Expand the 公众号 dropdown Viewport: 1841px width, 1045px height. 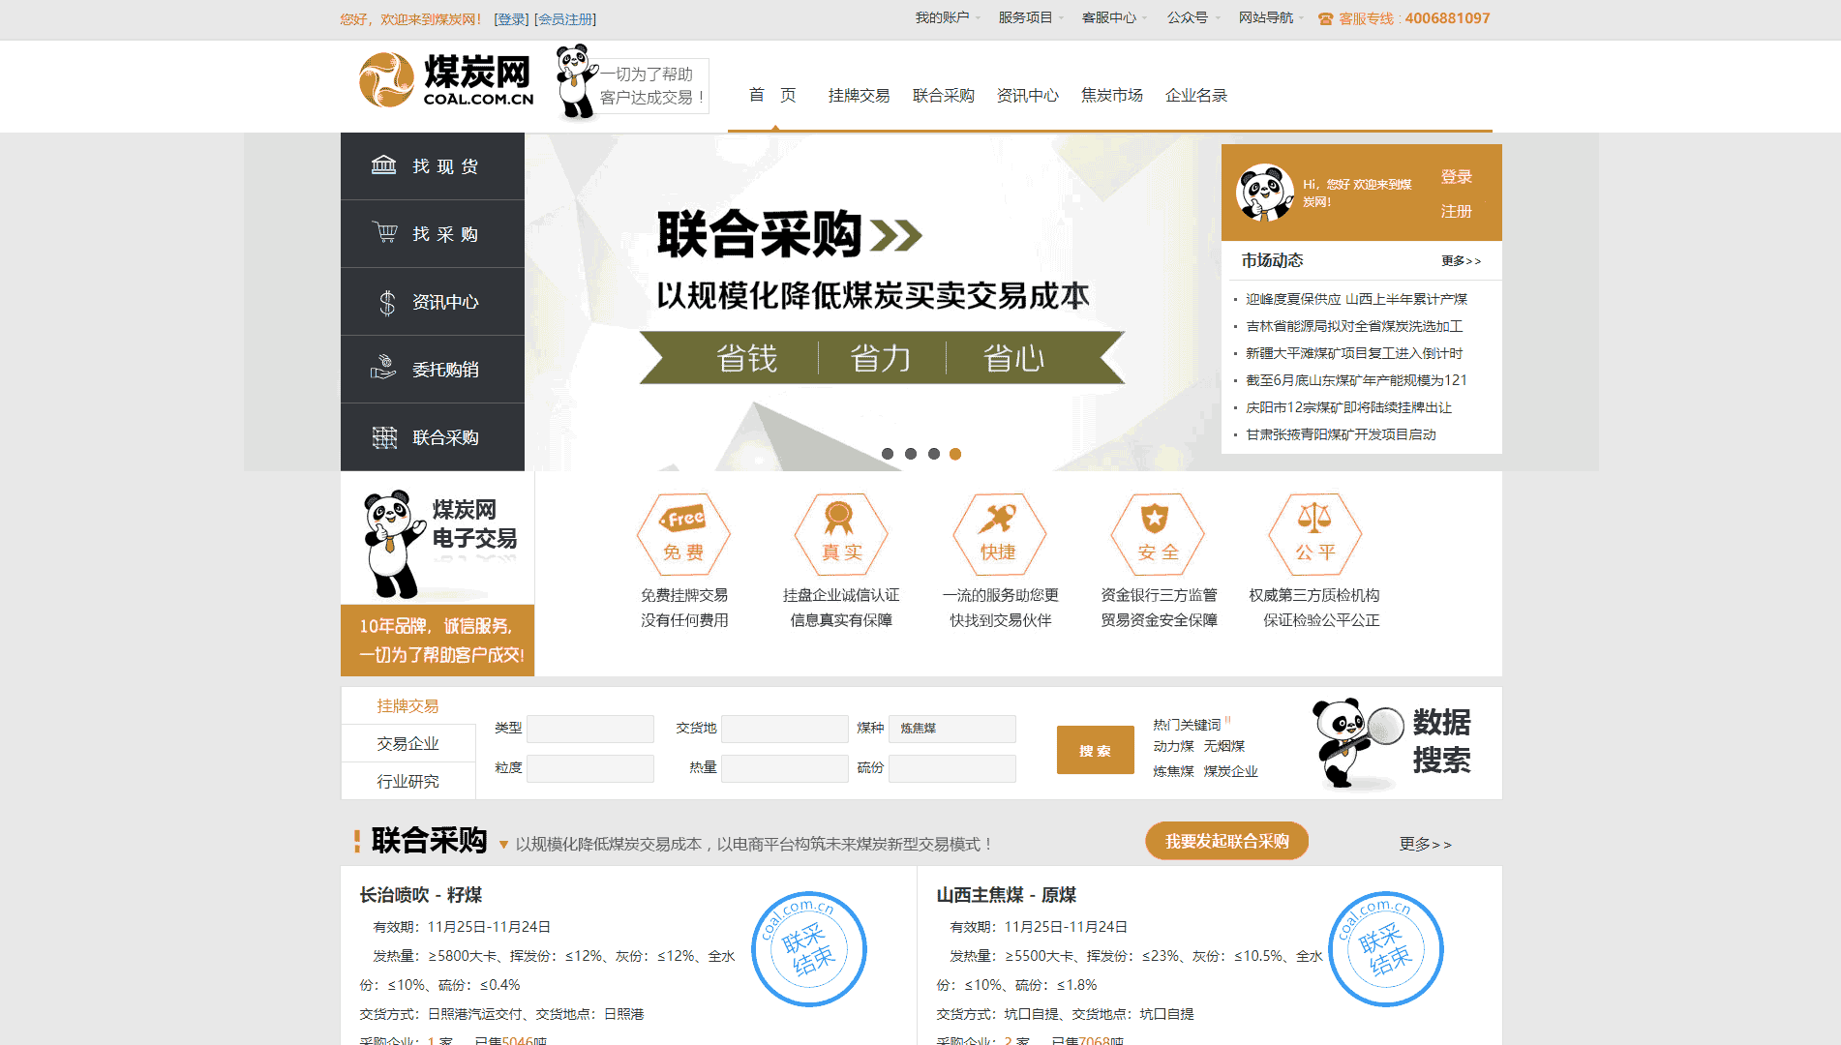1193,17
